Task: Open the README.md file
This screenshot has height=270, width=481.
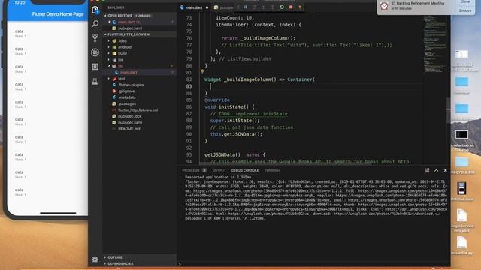Action: [129, 129]
